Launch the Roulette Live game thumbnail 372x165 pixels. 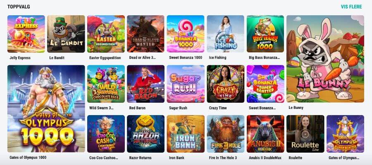[x=305, y=134]
